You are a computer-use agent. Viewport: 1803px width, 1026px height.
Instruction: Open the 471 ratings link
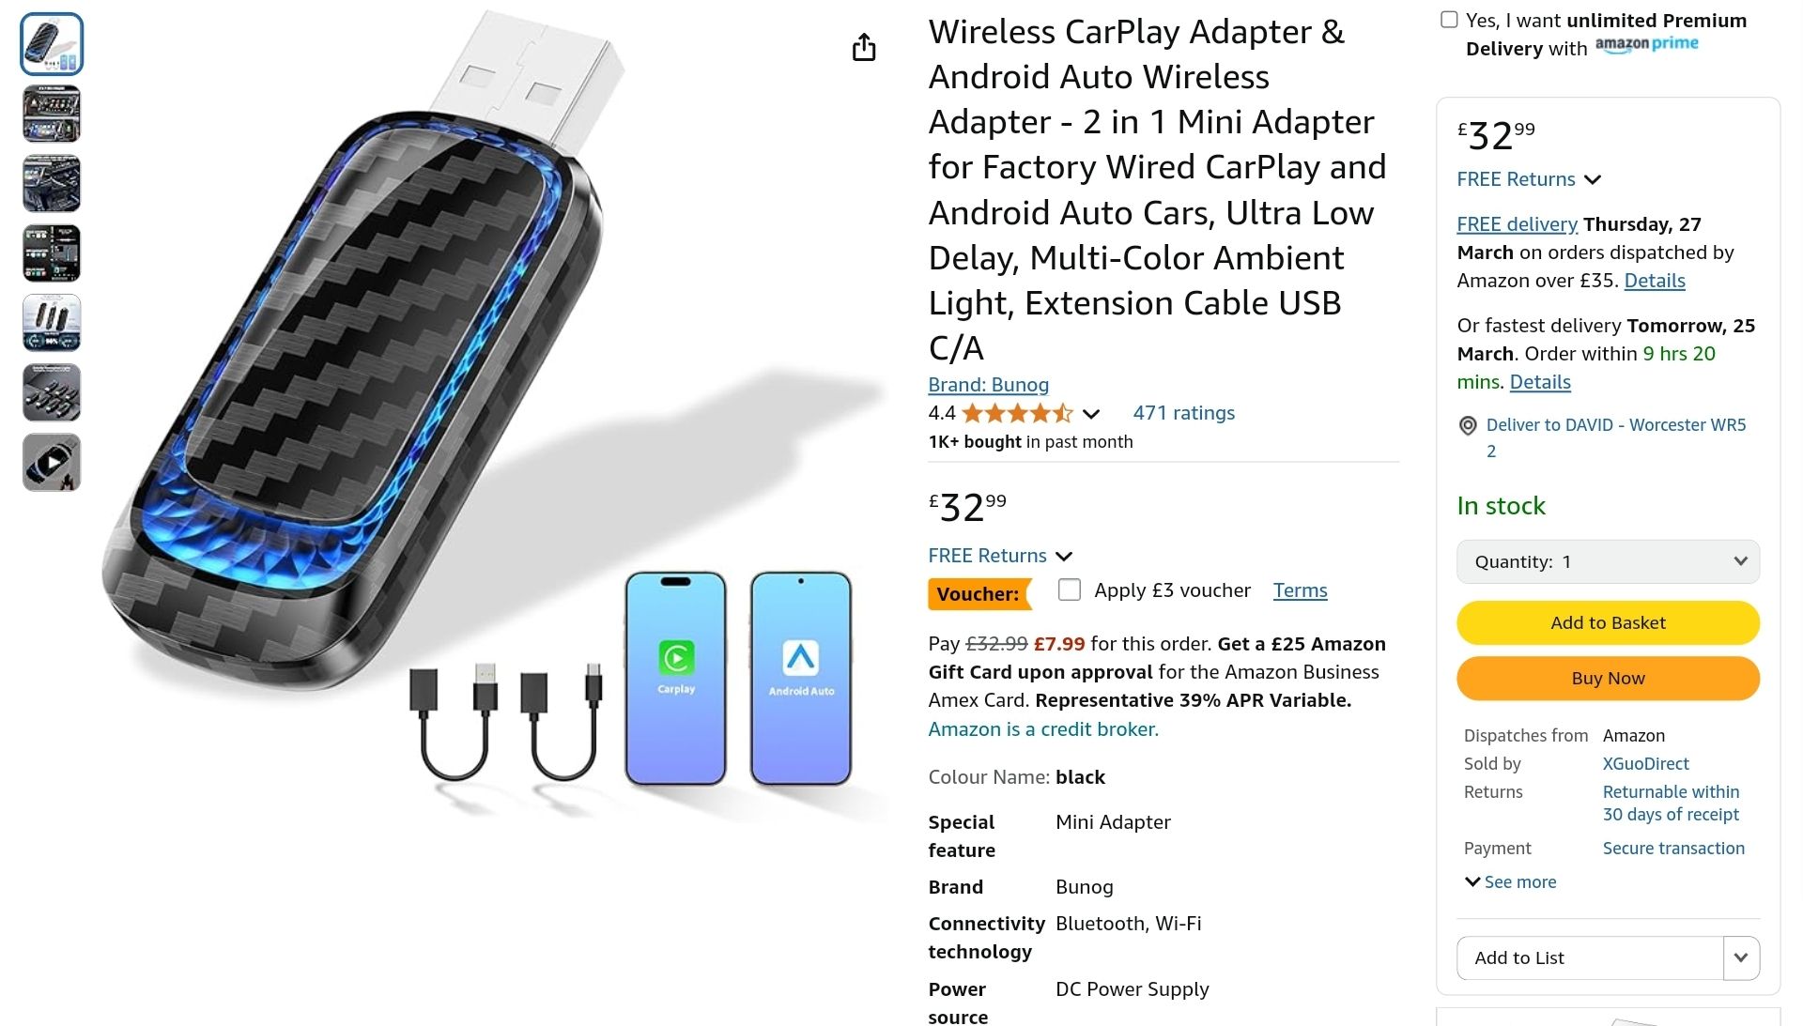(1183, 413)
